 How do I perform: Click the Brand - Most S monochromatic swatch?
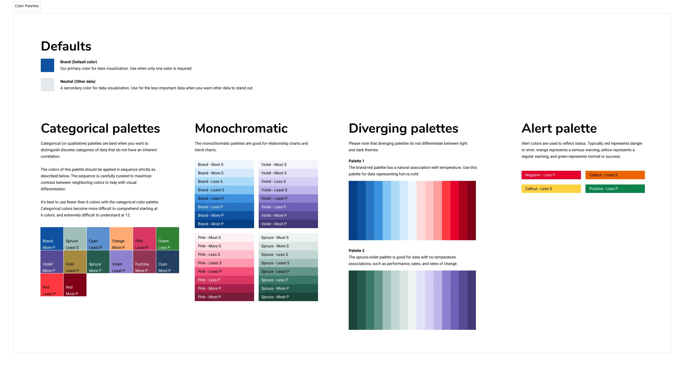click(x=224, y=165)
